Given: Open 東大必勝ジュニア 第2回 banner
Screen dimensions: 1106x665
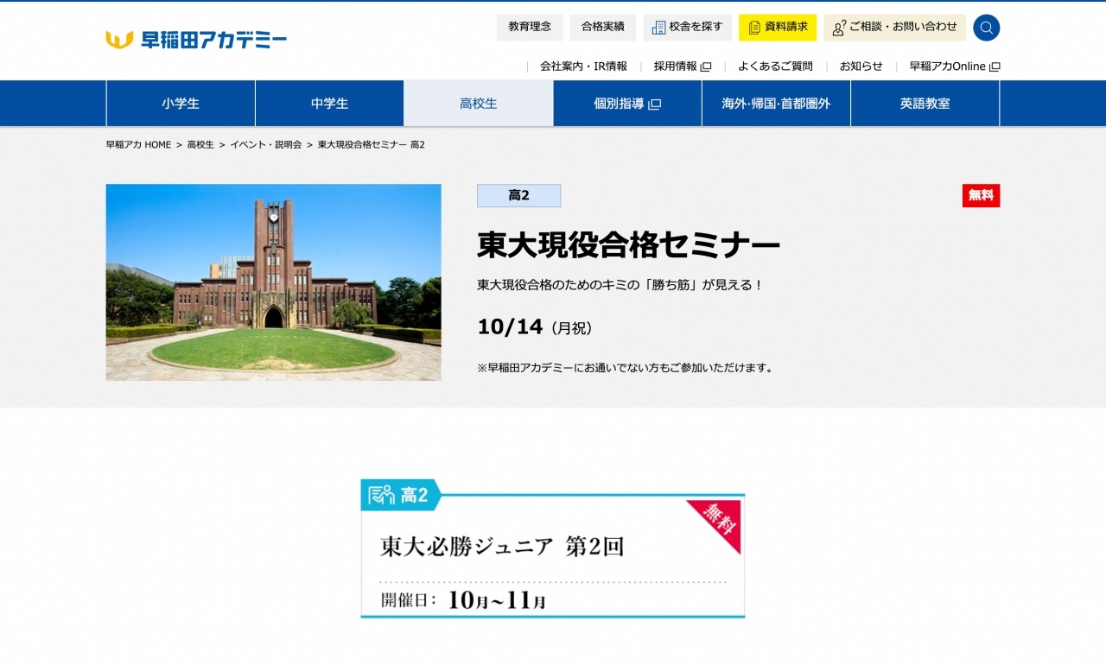Looking at the screenshot, I should pos(552,549).
